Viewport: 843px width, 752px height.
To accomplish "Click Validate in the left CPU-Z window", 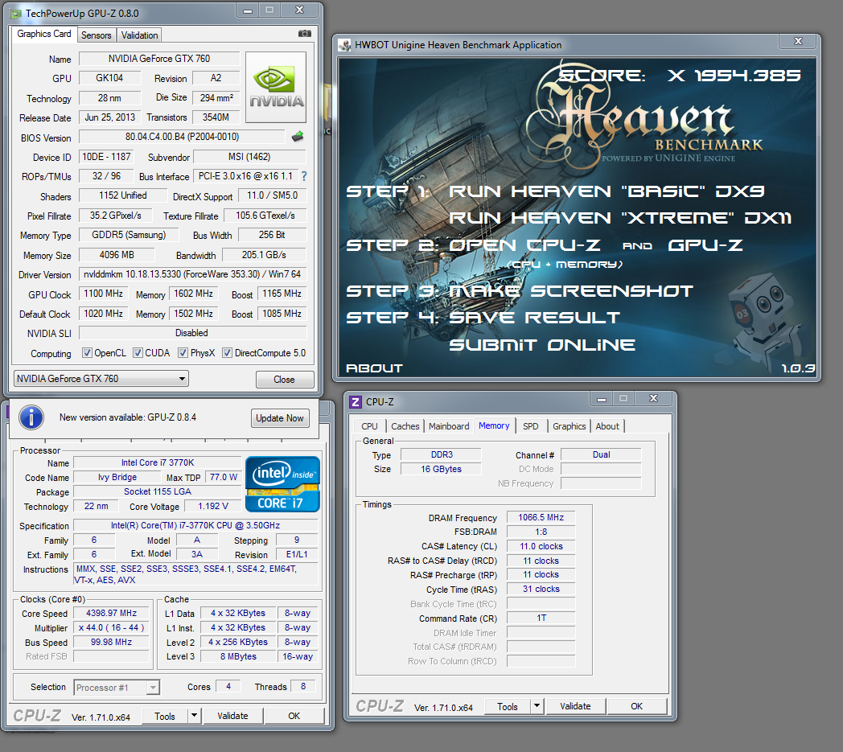I will pos(232,716).
